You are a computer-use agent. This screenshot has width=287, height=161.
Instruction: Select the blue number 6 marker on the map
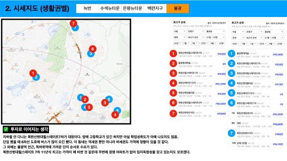(x=109, y=99)
